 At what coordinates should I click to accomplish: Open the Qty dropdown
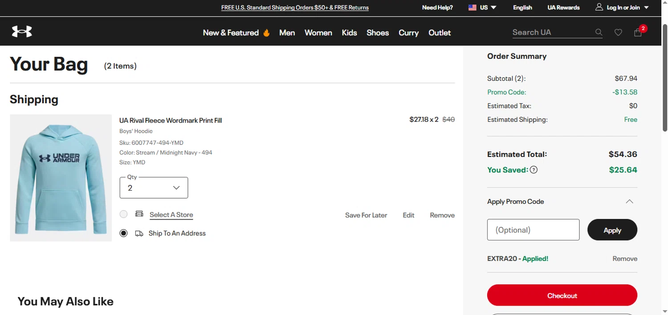pos(154,187)
